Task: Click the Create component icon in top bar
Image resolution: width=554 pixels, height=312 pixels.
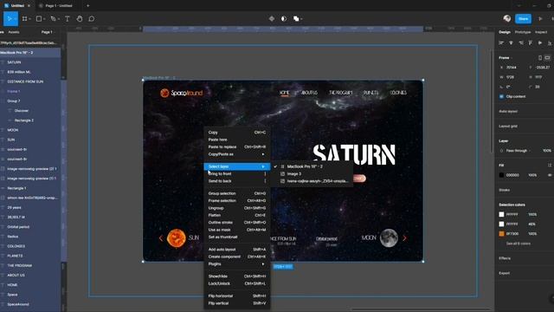Action: 271,19
